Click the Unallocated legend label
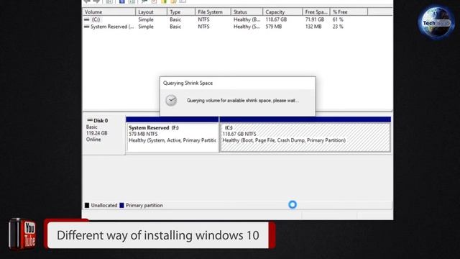Viewport: 460px width, 259px height. pos(103,205)
